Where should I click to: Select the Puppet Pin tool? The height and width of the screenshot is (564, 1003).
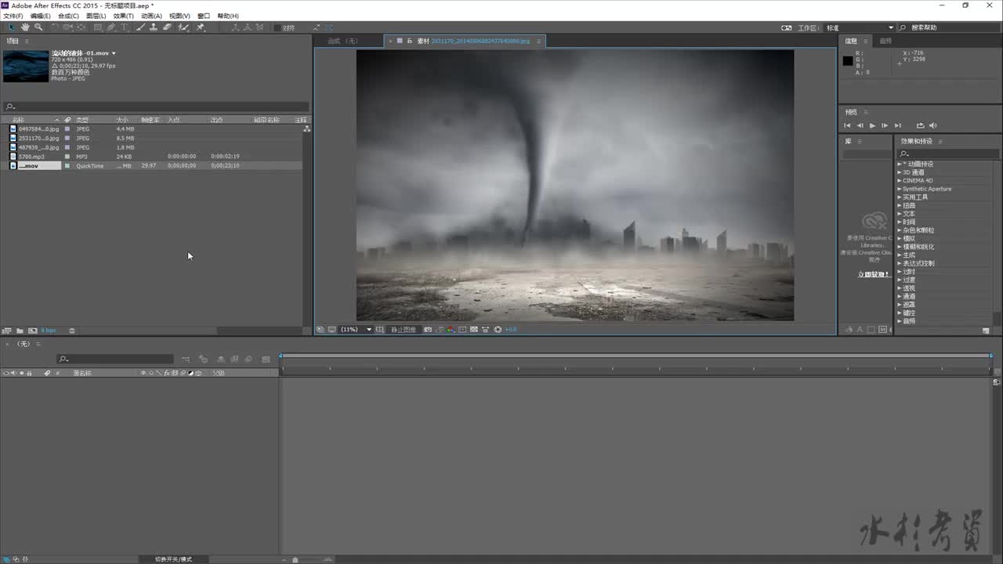[x=201, y=27]
